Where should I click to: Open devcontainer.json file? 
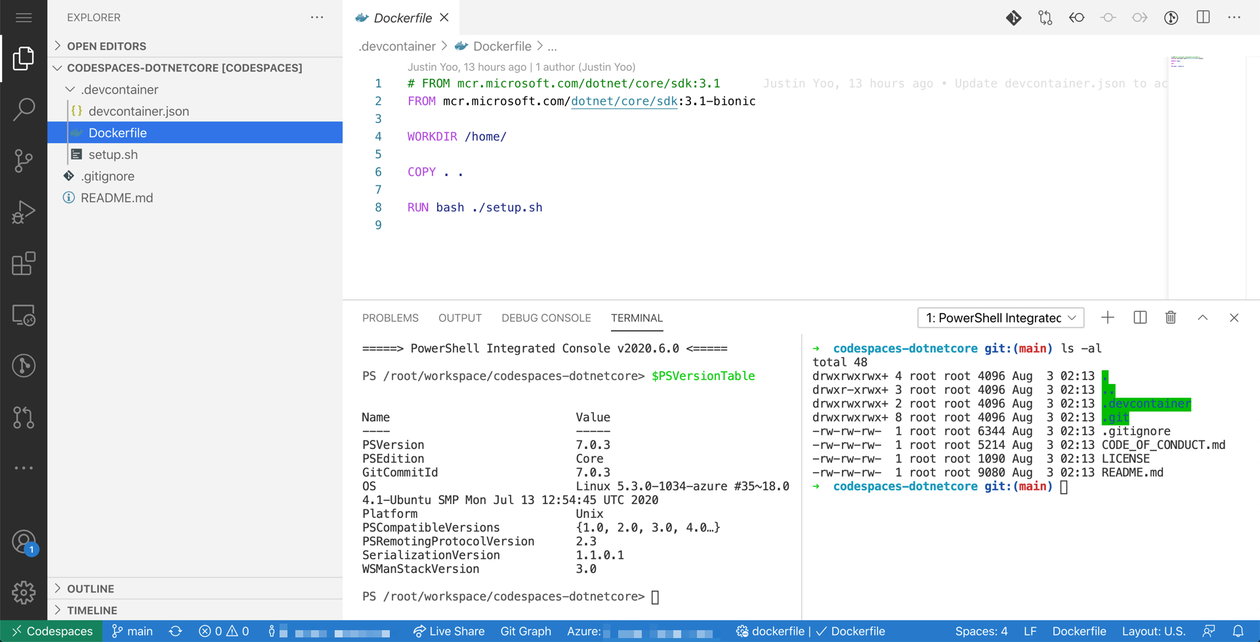(196, 111)
